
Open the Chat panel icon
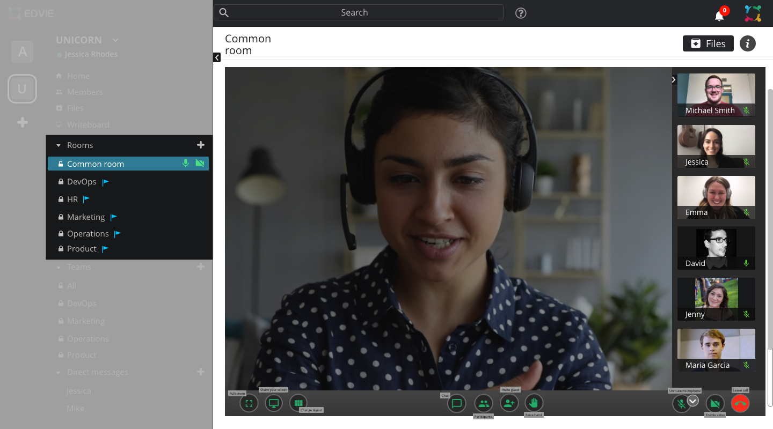457,403
